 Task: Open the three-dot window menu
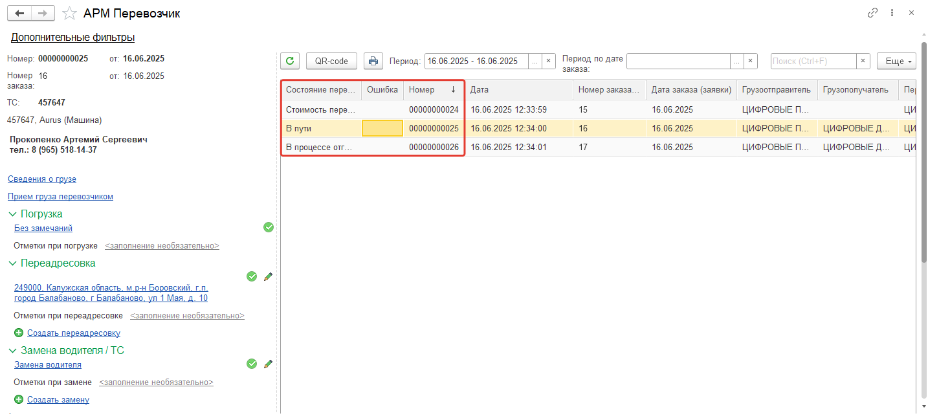click(892, 13)
